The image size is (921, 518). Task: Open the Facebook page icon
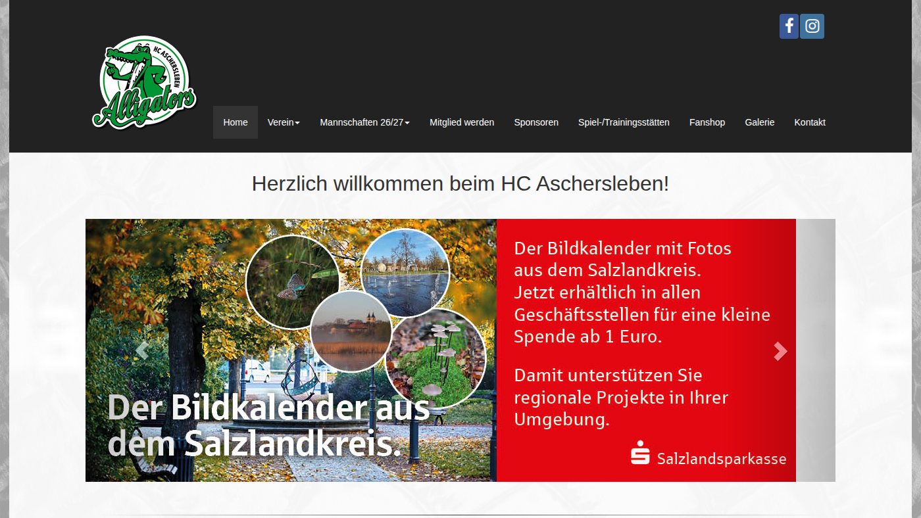pyautogui.click(x=789, y=26)
